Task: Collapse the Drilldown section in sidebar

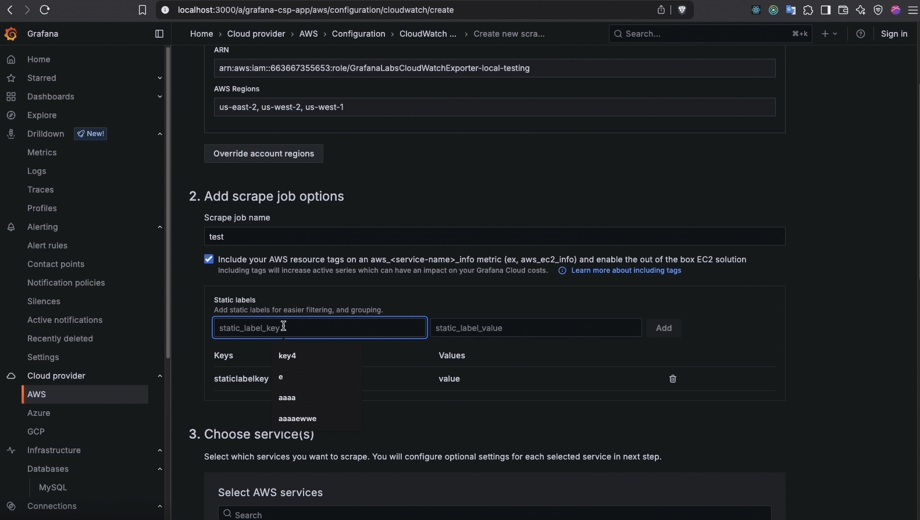Action: (159, 134)
